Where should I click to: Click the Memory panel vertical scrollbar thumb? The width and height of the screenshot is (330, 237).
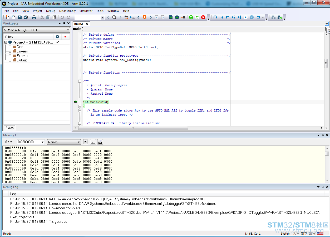[x=327, y=153]
